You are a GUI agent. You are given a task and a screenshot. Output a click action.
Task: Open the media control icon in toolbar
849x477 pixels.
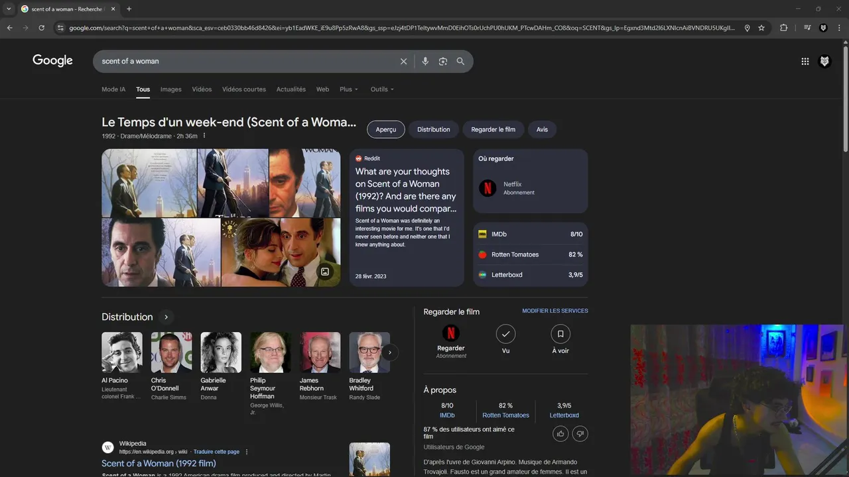click(807, 28)
